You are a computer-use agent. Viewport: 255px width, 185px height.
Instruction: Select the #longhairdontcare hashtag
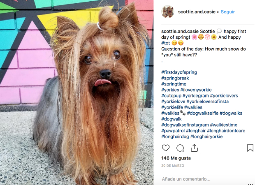tap(226, 131)
